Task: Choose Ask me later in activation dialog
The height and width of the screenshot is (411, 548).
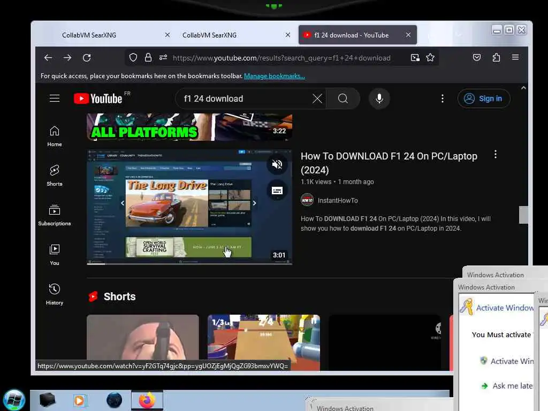Action: pyautogui.click(x=507, y=386)
